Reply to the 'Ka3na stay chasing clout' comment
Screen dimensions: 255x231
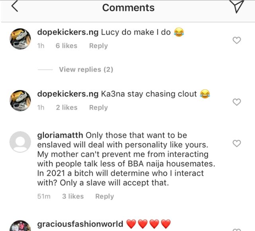[98, 107]
